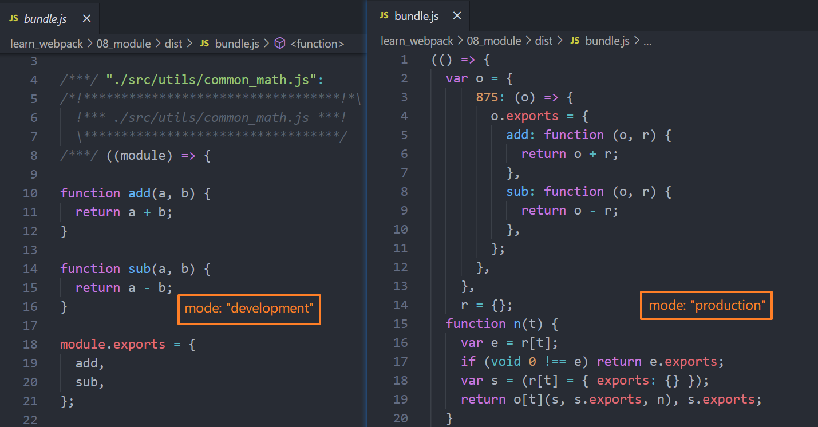Image resolution: width=818 pixels, height=427 pixels.
Task: Click "function sub(a, b) {" in left editor
Action: (x=136, y=268)
